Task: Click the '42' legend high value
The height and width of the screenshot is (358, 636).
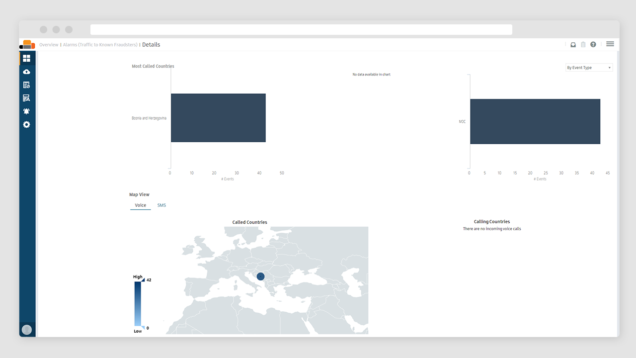Action: pos(149,280)
